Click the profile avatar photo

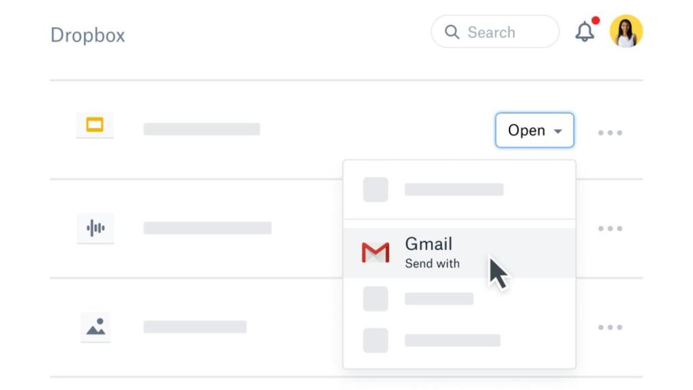point(626,31)
